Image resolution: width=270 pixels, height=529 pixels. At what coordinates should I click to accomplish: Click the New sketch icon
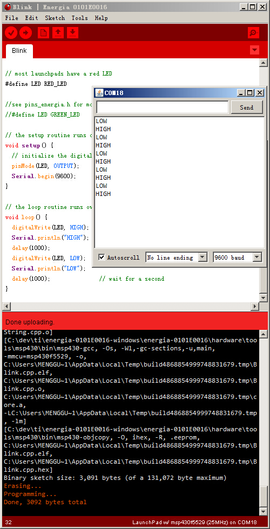click(x=44, y=33)
